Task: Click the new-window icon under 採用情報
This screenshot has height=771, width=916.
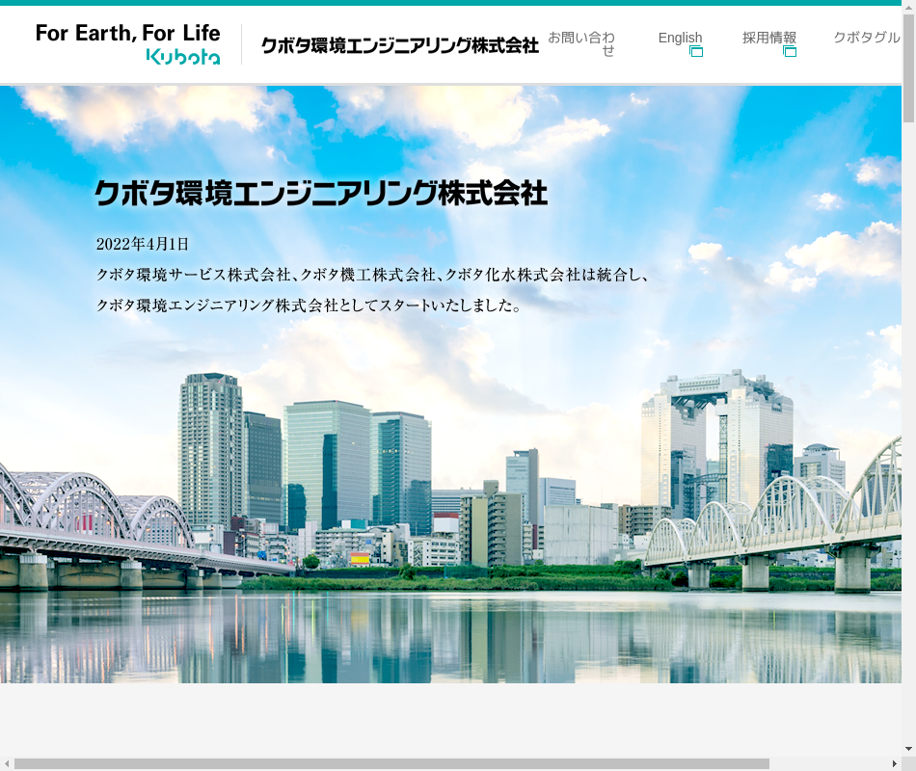Action: point(790,52)
